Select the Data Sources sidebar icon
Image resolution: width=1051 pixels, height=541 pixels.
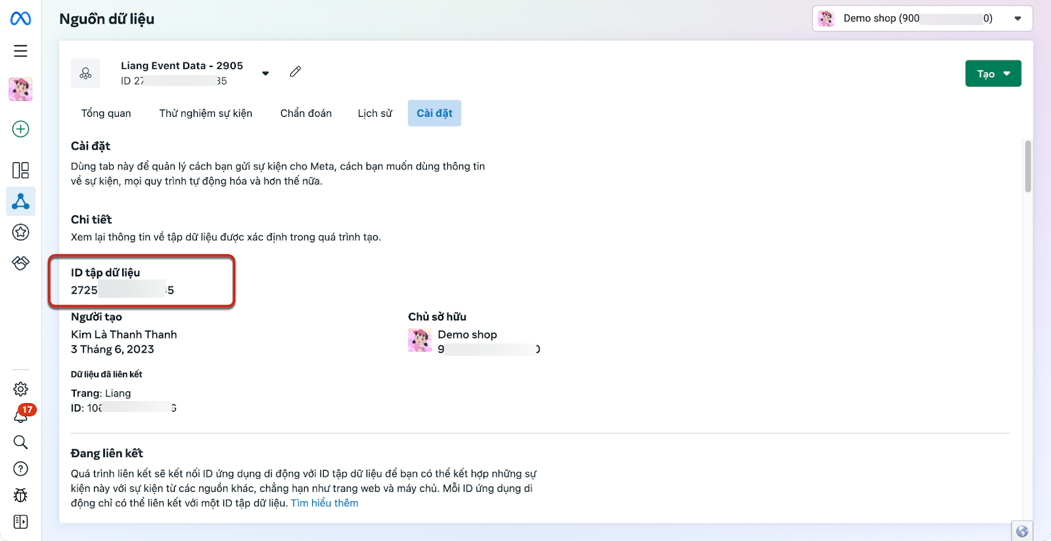20,201
